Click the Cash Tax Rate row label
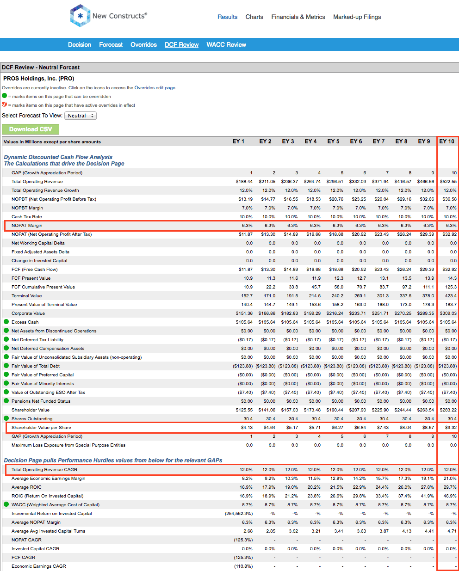 click(27, 217)
